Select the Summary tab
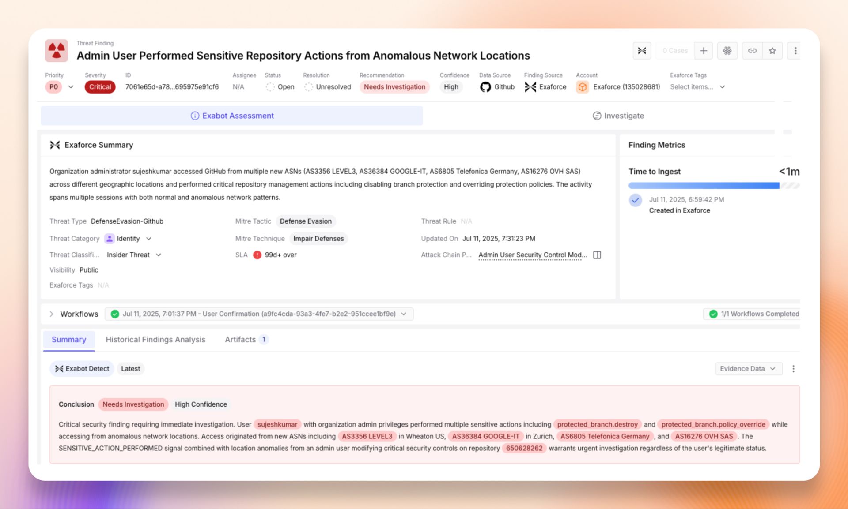Viewport: 848px width, 509px height. [x=69, y=340]
